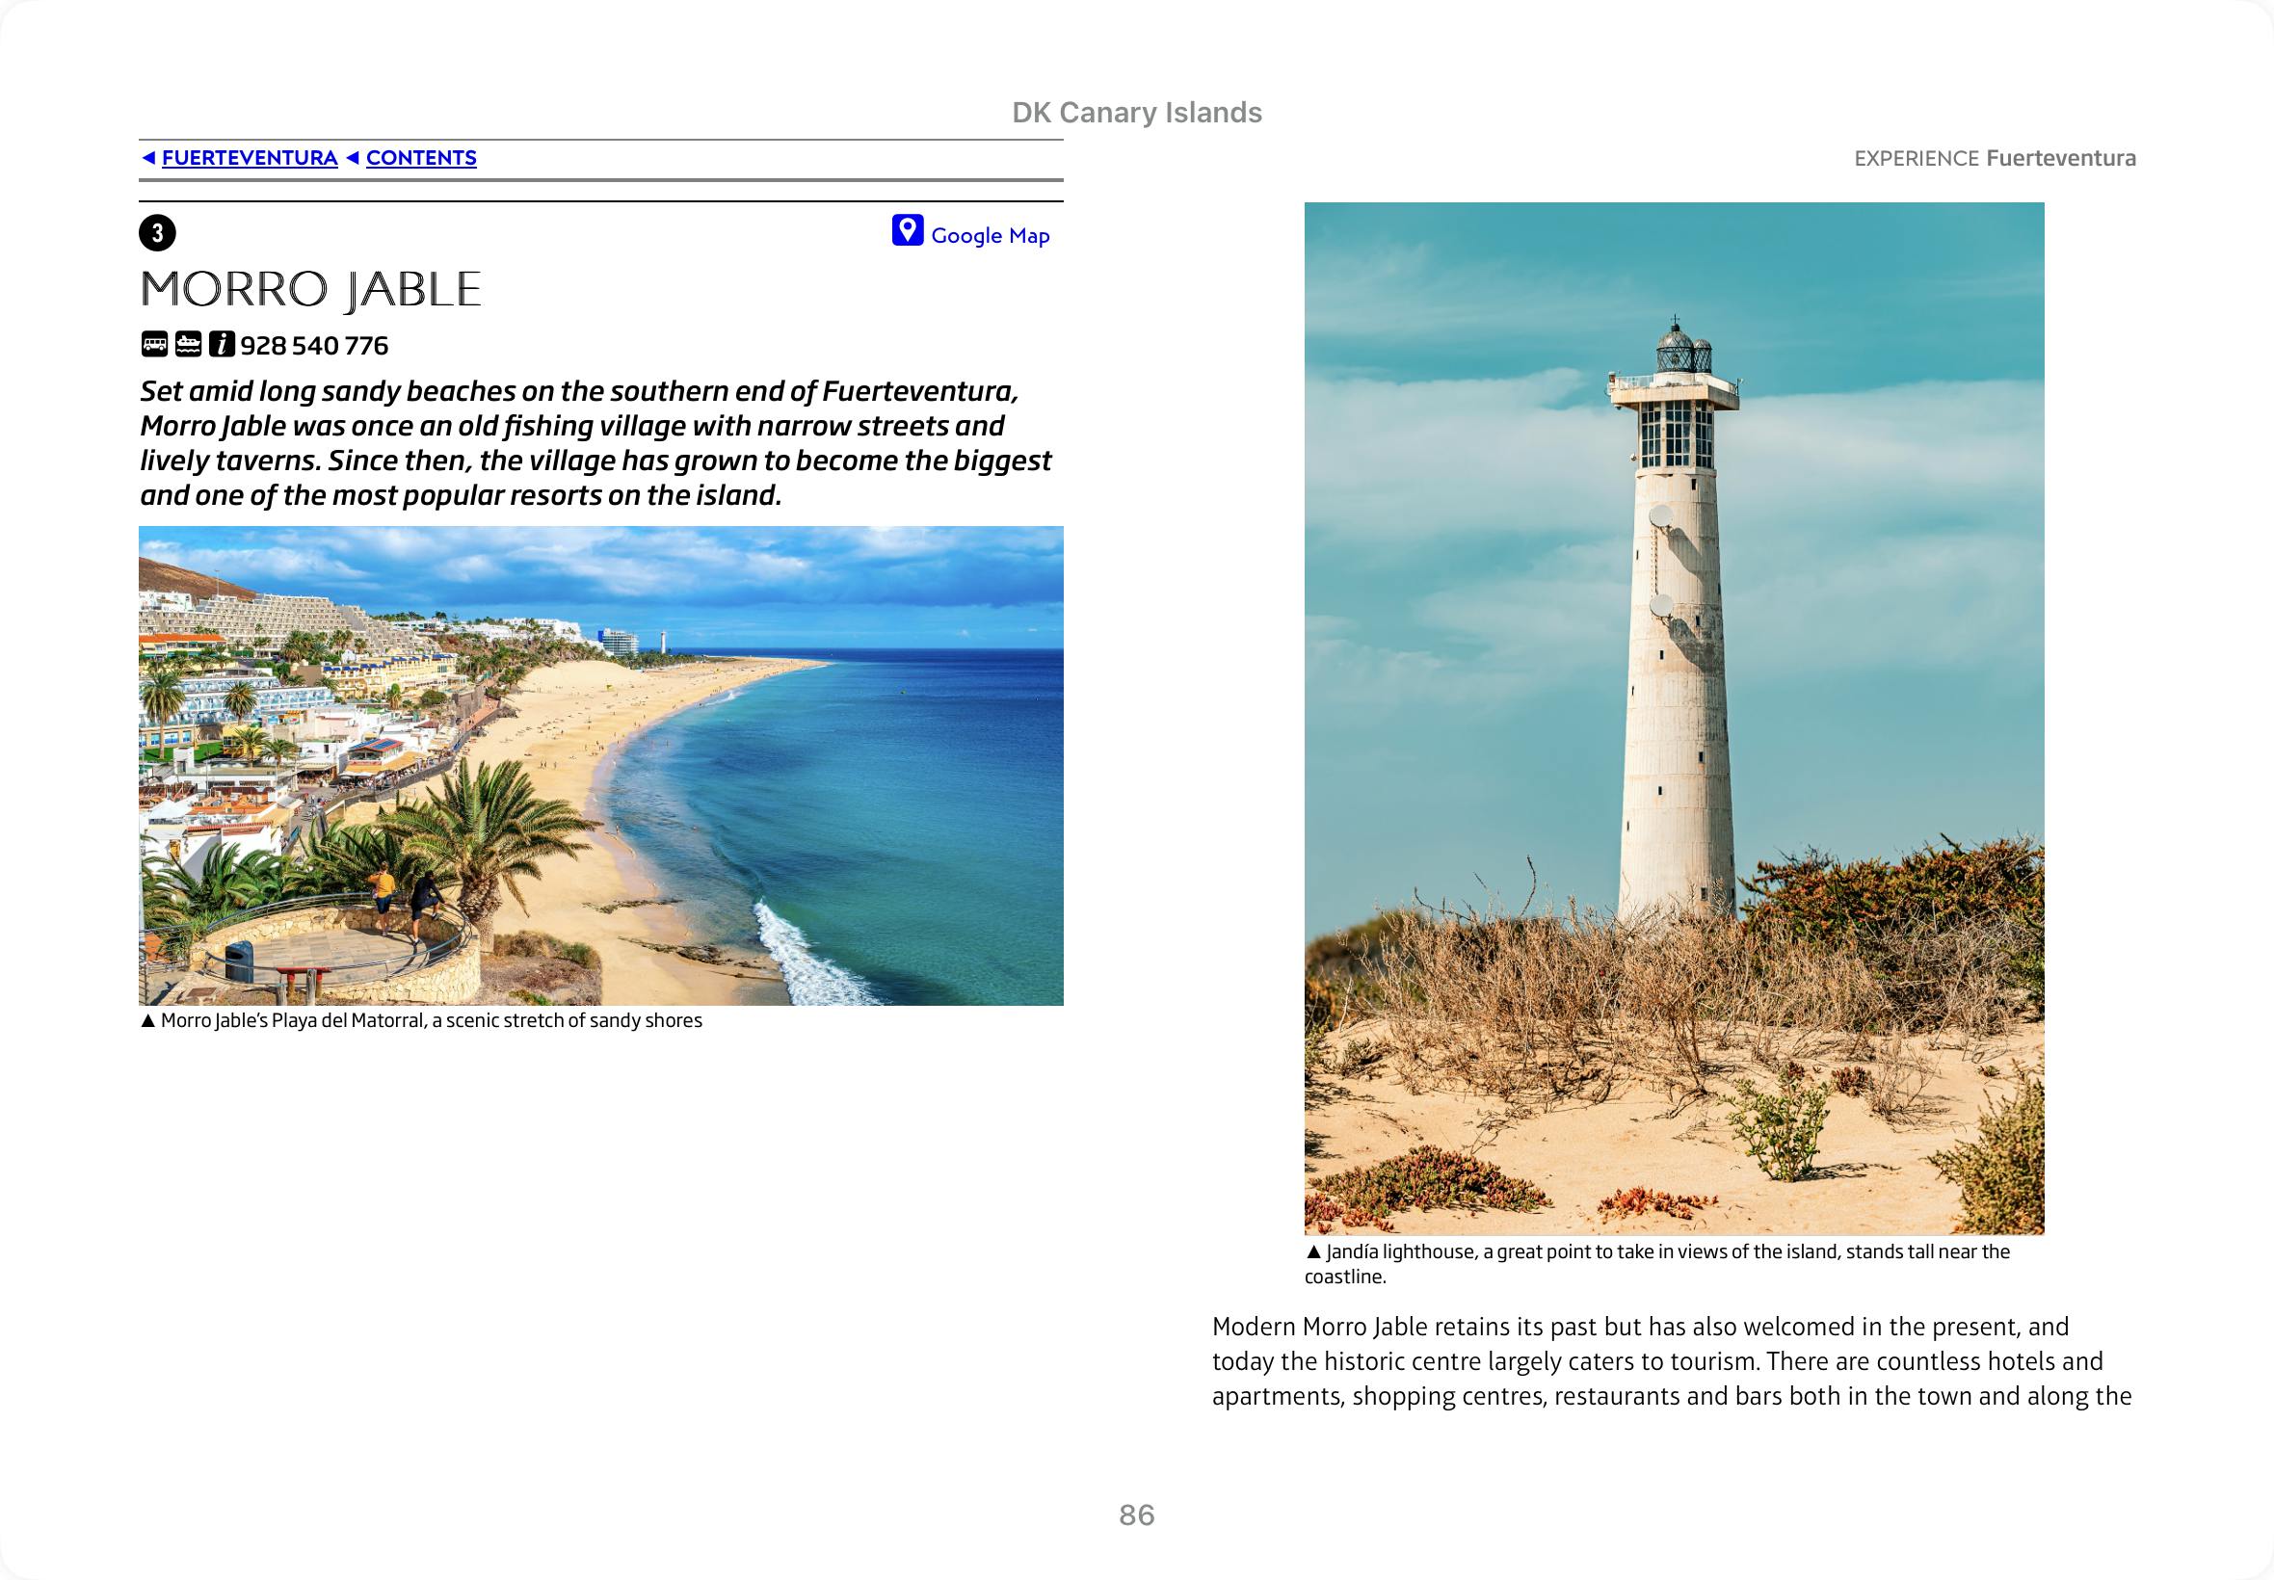Click the Google Map pin icon

[x=907, y=230]
